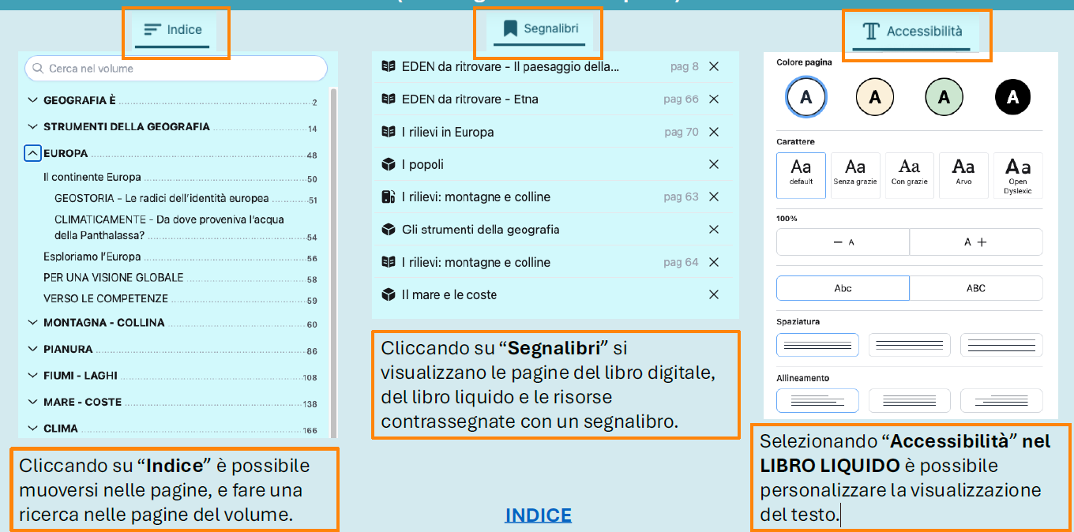Remove the I rilievi in Europa bookmark
This screenshot has width=1074, height=532.
point(714,132)
